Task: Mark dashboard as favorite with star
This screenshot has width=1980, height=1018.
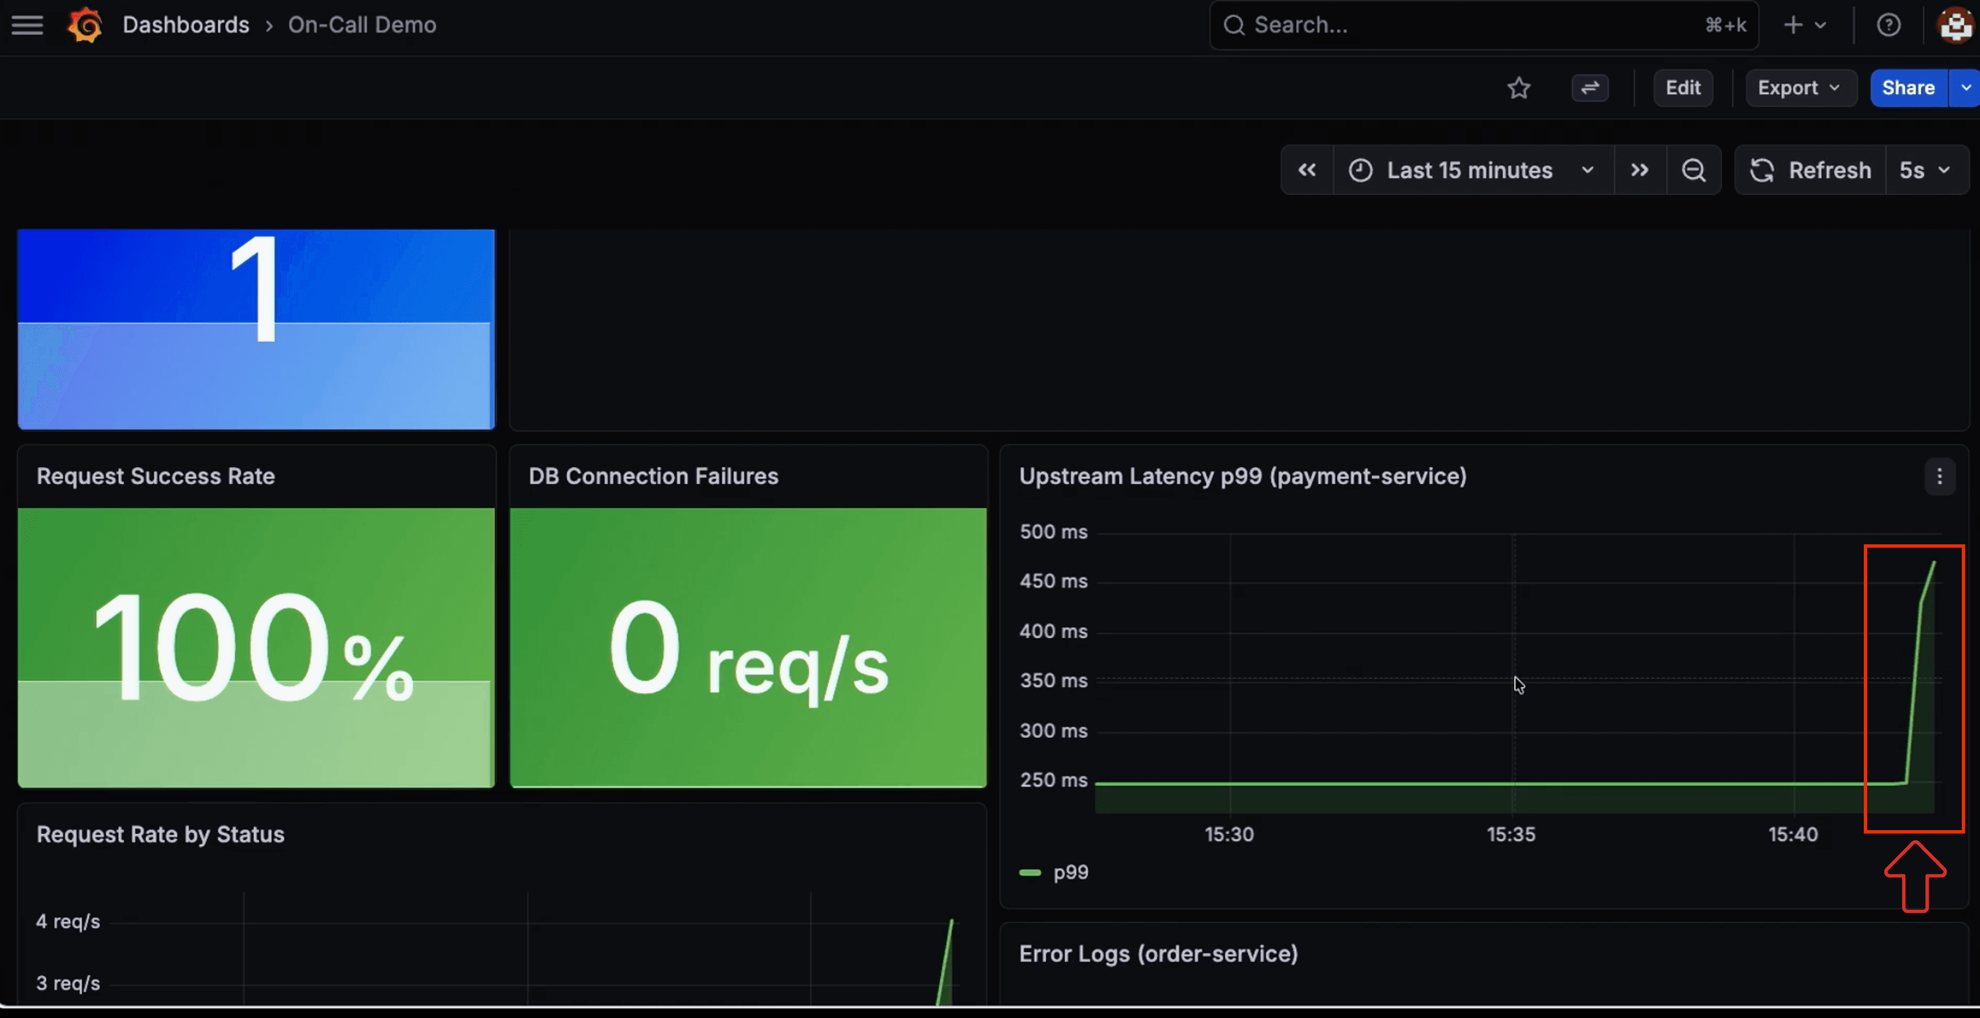Action: point(1519,88)
